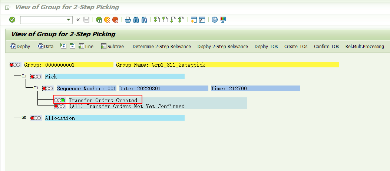Click Find Next binoculars-plus icon

pos(145,20)
